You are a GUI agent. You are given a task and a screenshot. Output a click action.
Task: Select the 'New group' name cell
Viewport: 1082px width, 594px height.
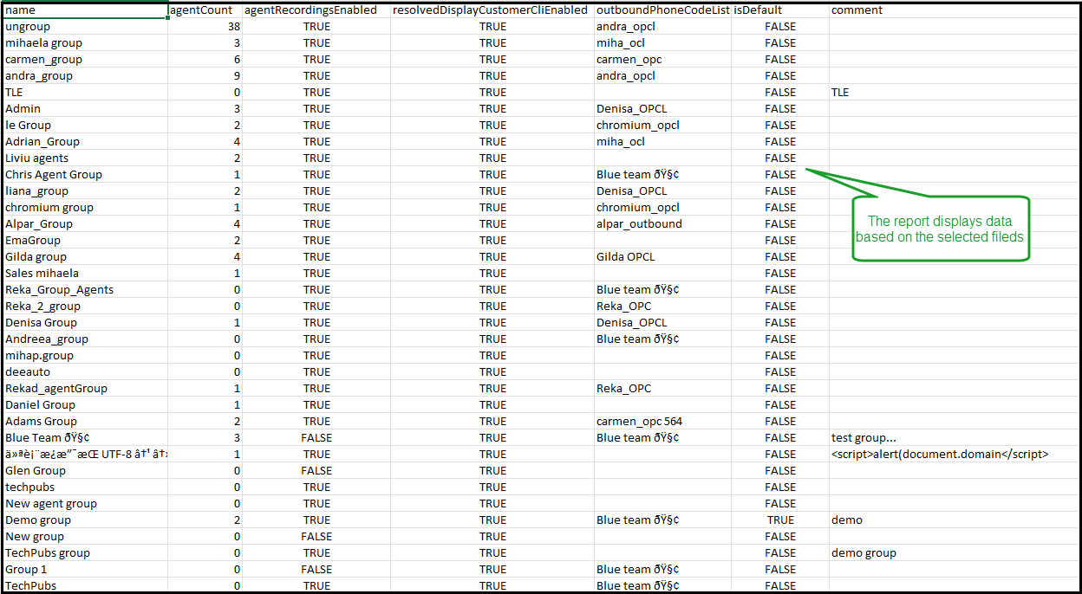point(85,537)
